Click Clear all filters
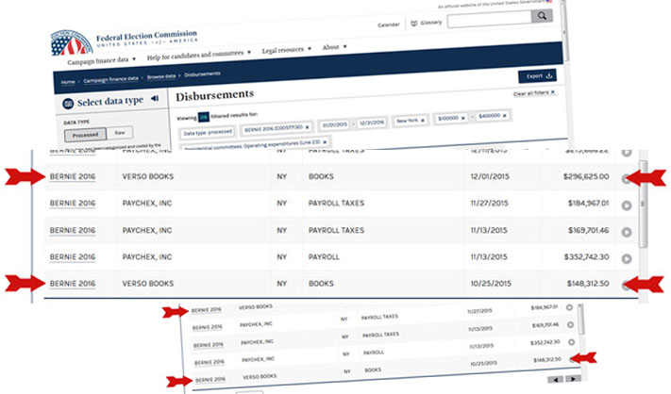Screen dimensions: 671x394 (x=534, y=92)
